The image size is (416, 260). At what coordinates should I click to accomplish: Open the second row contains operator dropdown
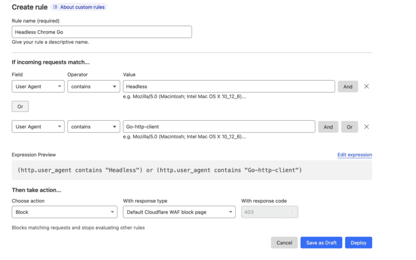(94, 127)
